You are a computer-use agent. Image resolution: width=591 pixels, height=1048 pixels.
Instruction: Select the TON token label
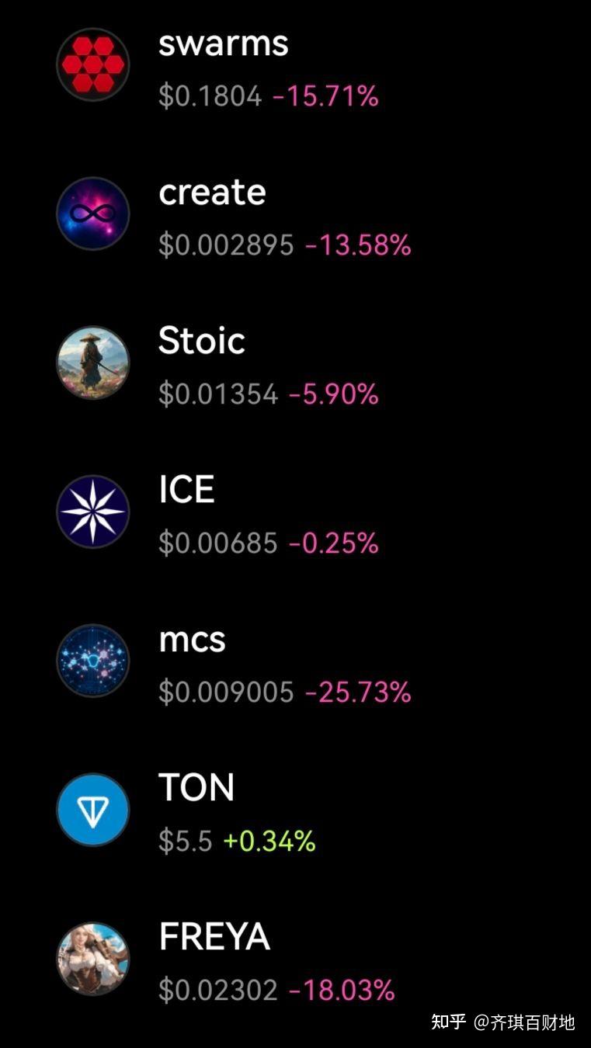(196, 788)
